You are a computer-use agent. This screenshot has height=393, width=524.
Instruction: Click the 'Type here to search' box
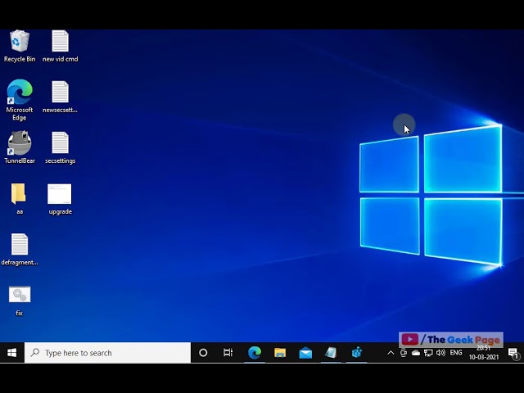tap(107, 353)
